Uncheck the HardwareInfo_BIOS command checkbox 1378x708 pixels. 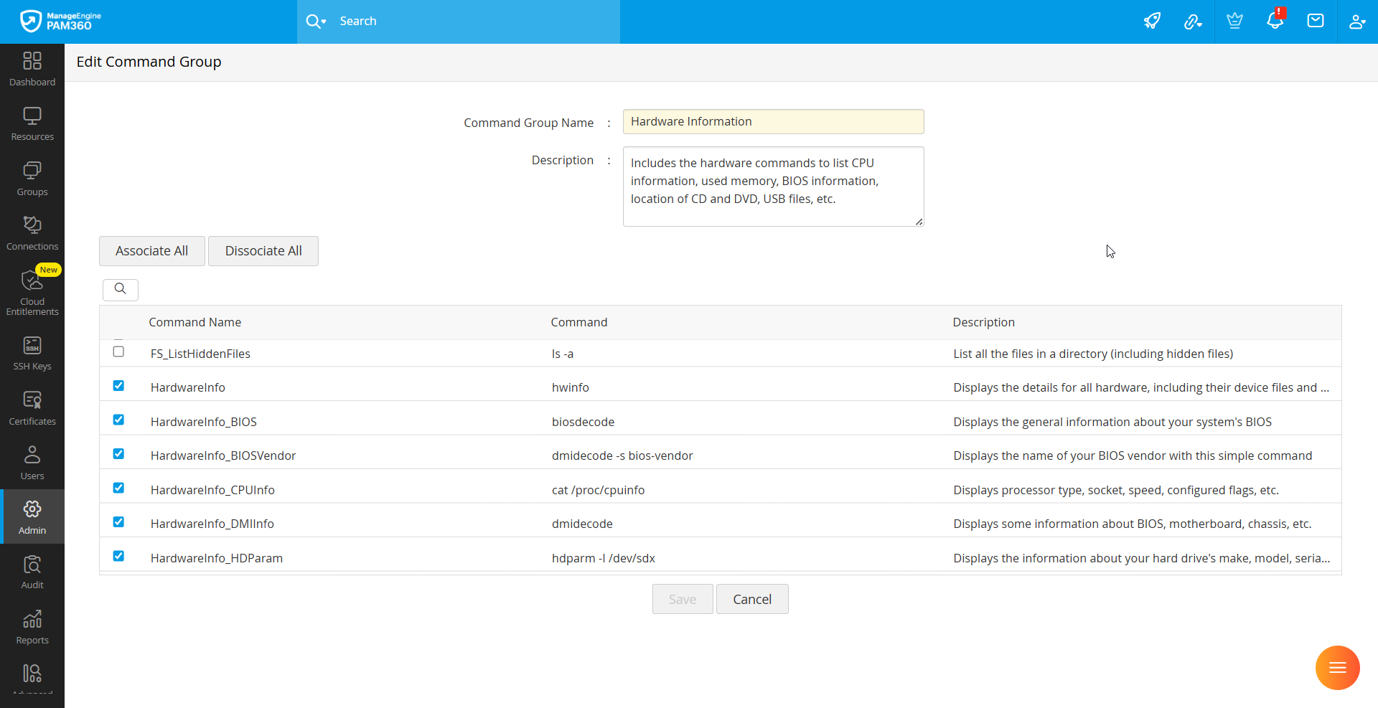pos(118,420)
